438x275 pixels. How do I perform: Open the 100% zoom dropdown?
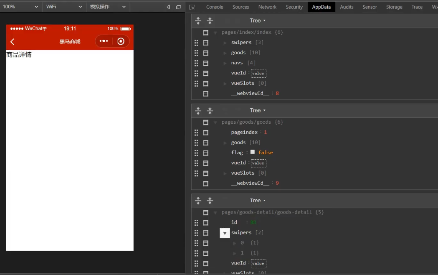[20, 7]
